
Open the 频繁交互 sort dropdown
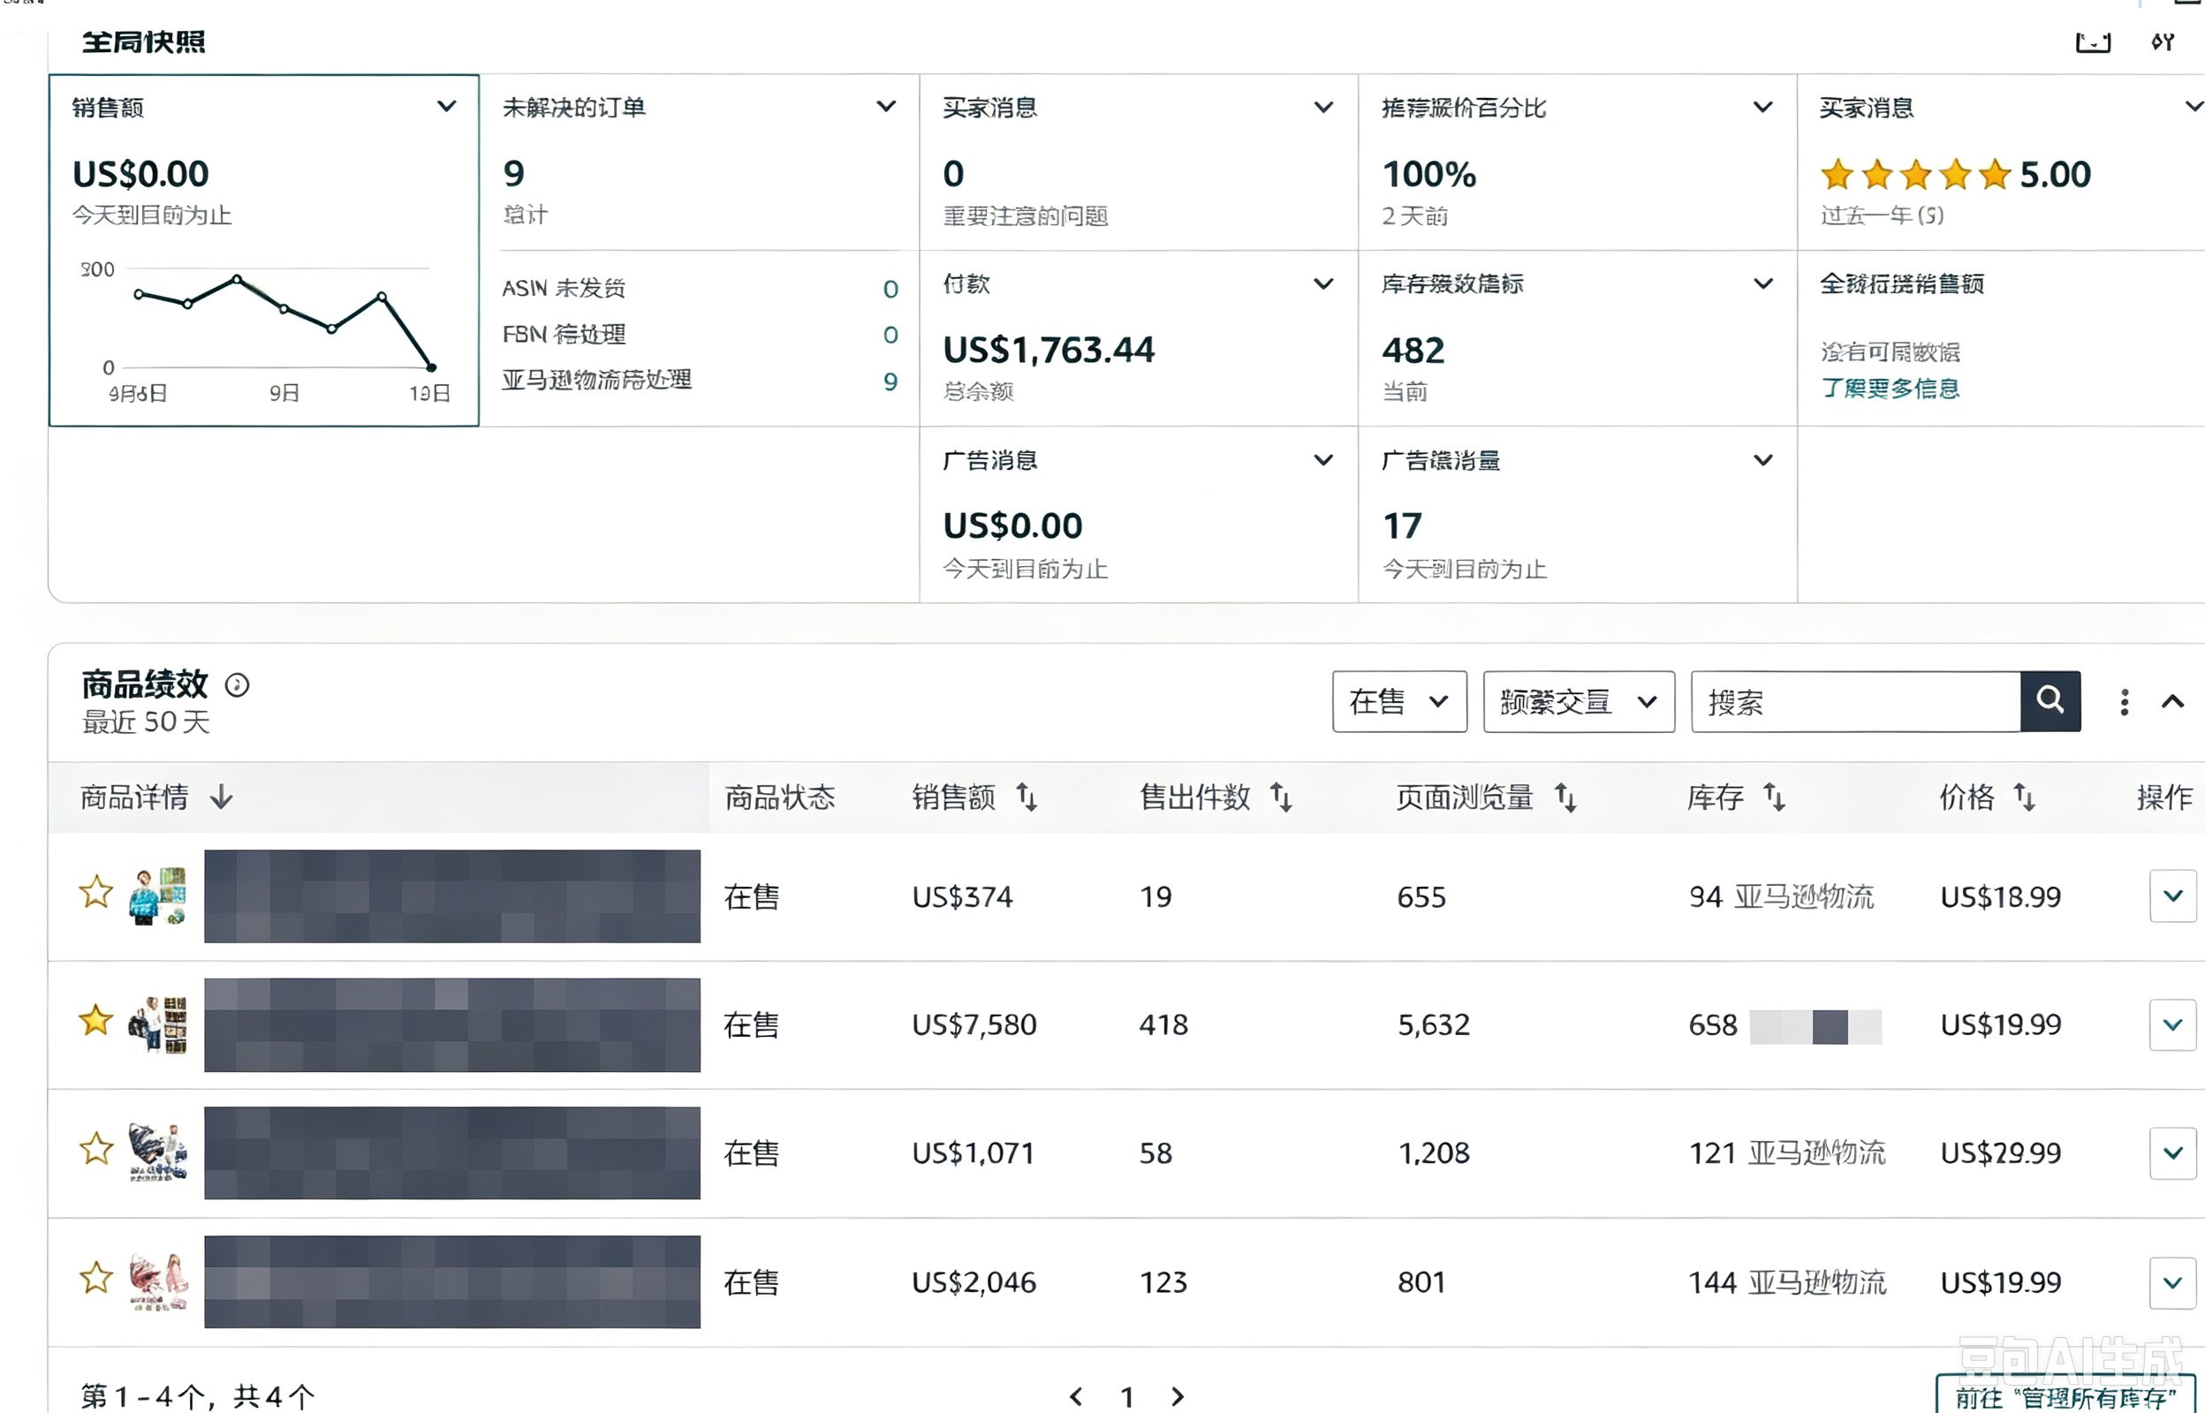click(1579, 702)
